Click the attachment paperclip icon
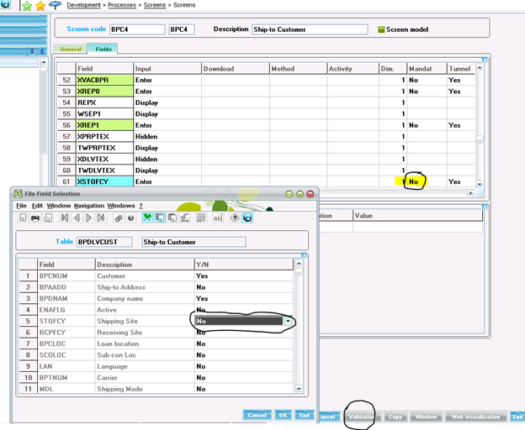The image size is (525, 430). click(119, 218)
